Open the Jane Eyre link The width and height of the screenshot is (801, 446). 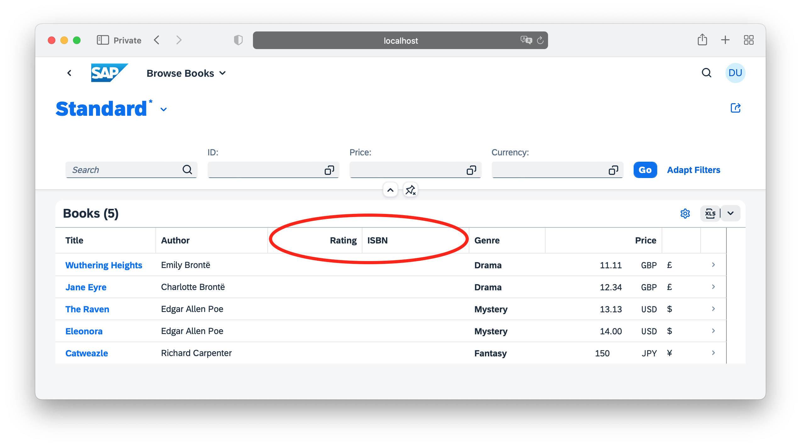[x=86, y=287]
